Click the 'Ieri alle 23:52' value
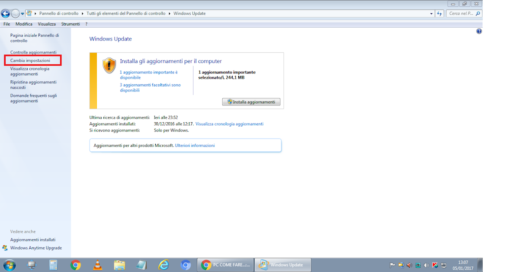Image resolution: width=519 pixels, height=272 pixels. click(x=166, y=117)
